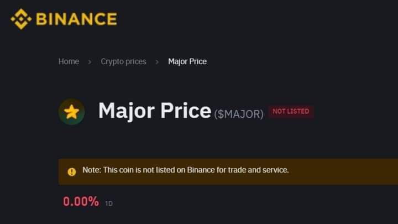Click the word Price in the heading

186,111
